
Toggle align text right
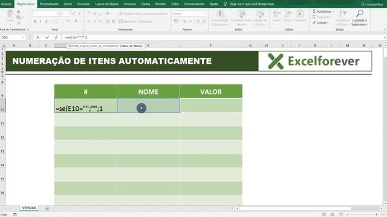(100, 22)
